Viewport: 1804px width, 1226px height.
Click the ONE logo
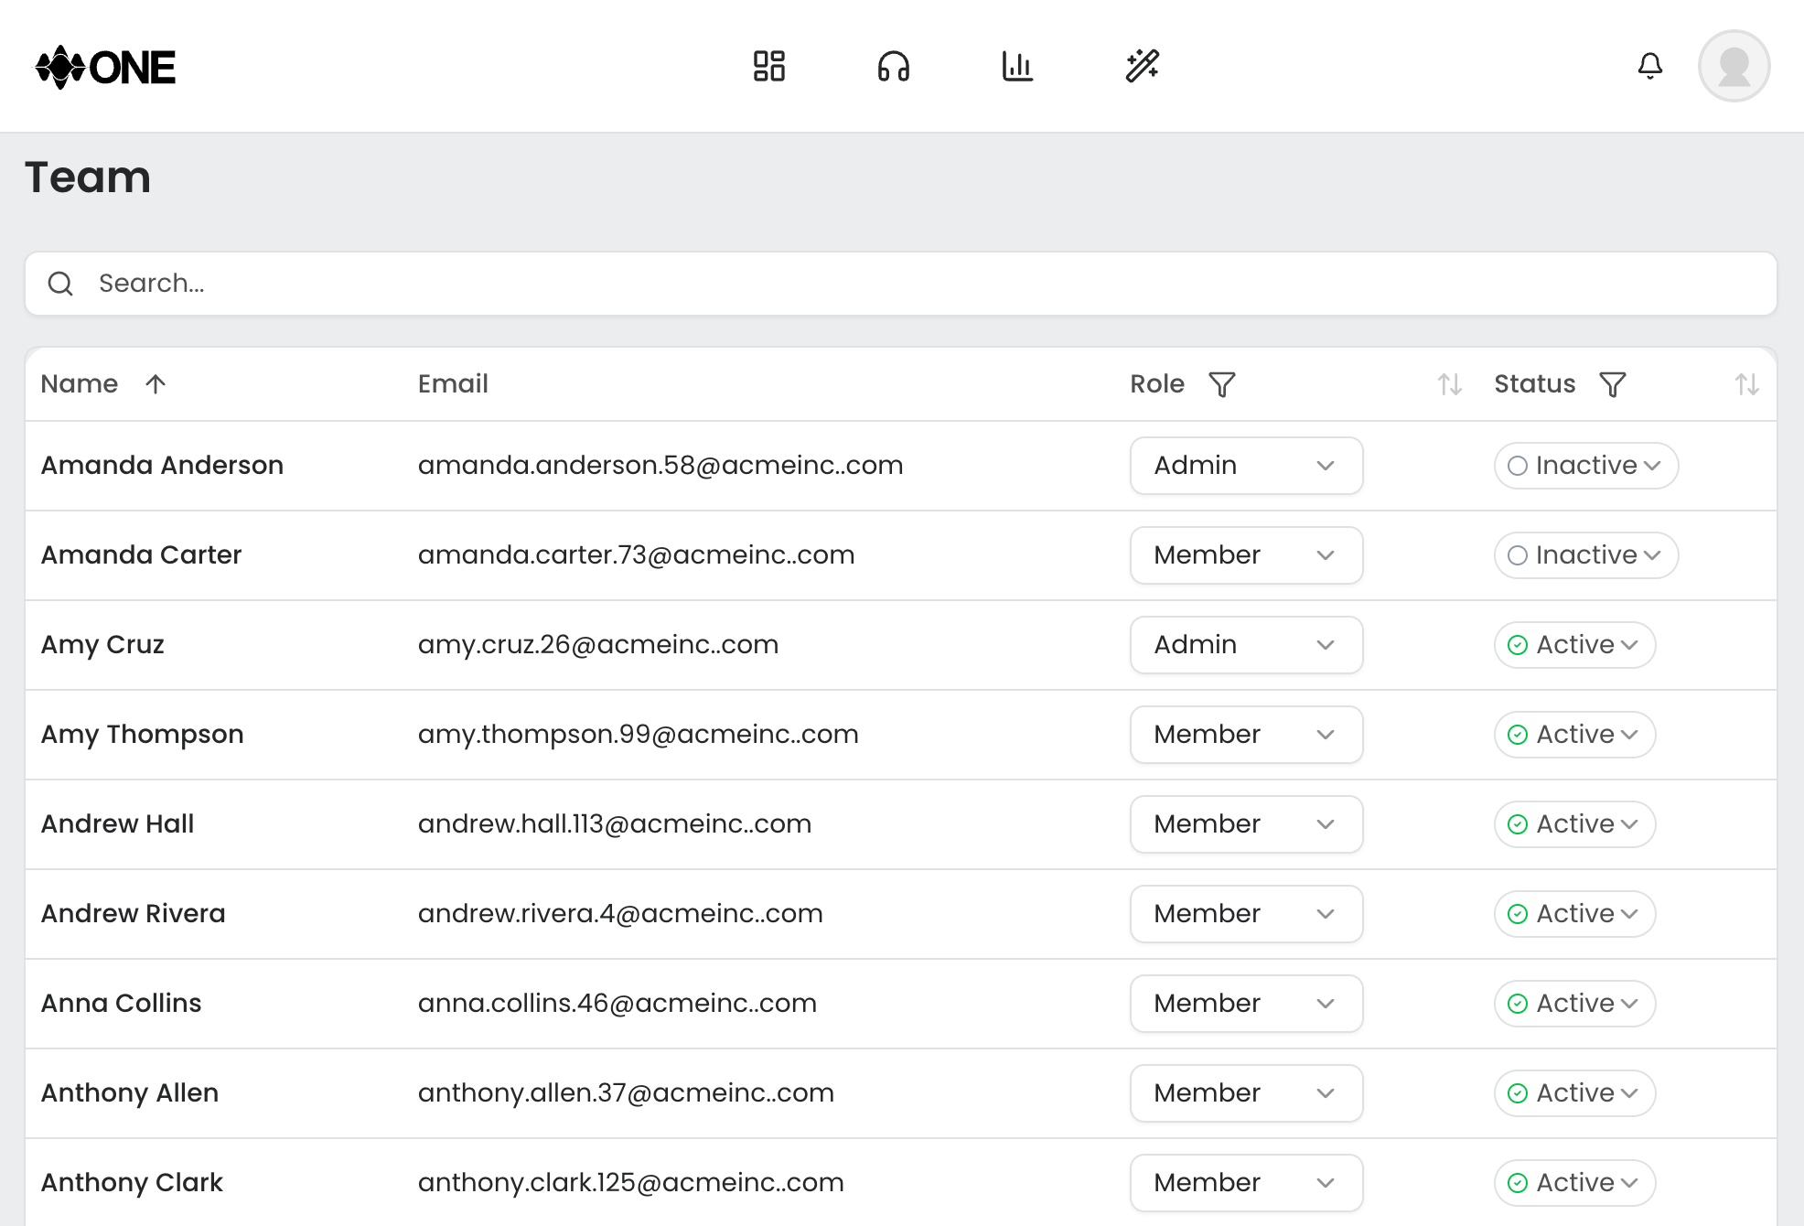pyautogui.click(x=105, y=67)
